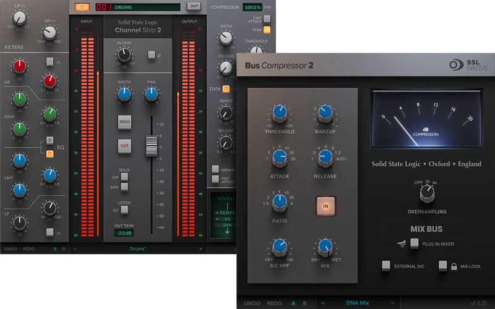
Task: Click the HP filter knob
Action: click(x=49, y=33)
